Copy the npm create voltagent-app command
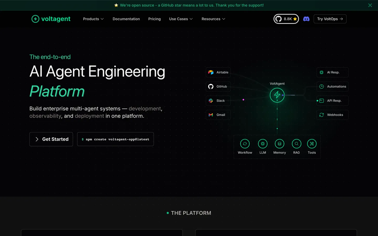Viewport: 378px width, 236px height. point(115,139)
